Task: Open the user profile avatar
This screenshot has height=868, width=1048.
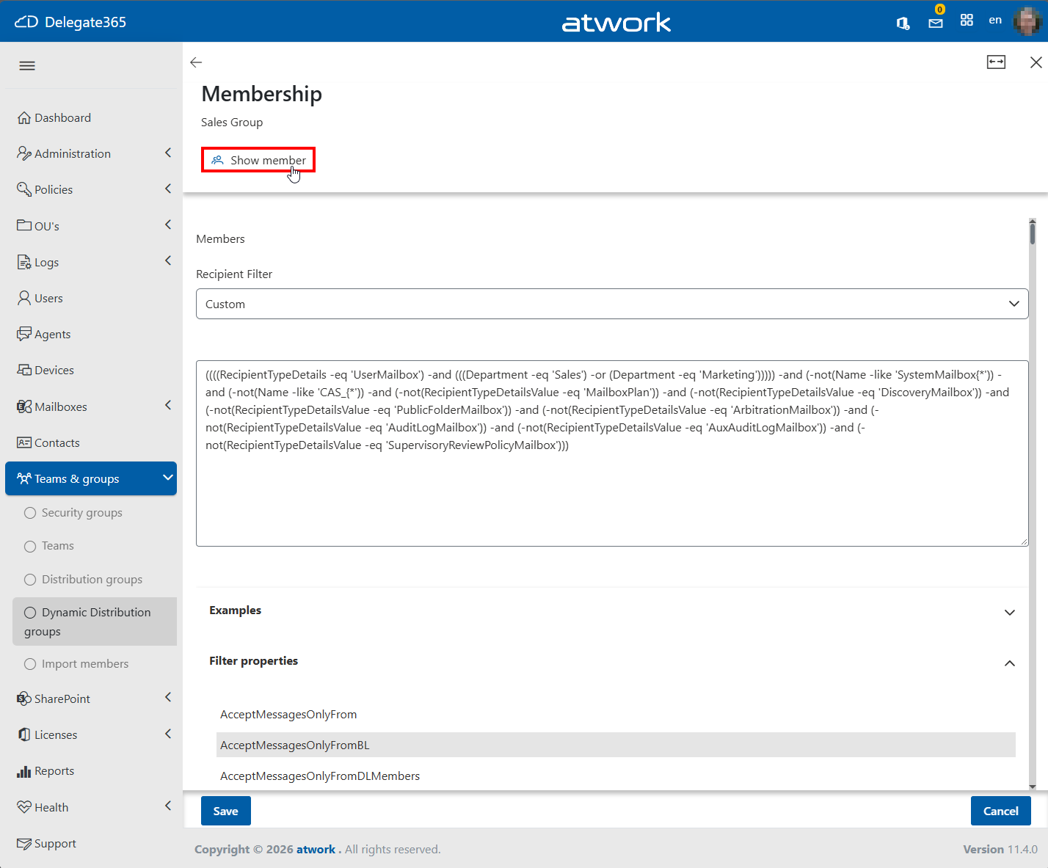Action: click(1027, 21)
